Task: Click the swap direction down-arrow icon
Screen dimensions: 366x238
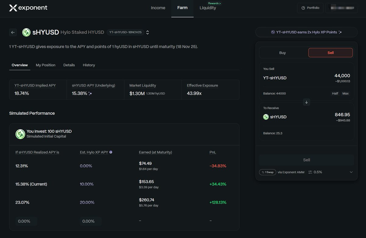Action: click(x=307, y=102)
